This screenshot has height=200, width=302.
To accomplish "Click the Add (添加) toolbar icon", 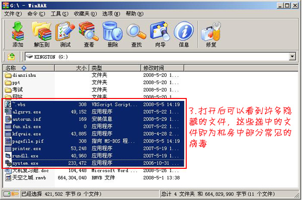I will [18, 32].
